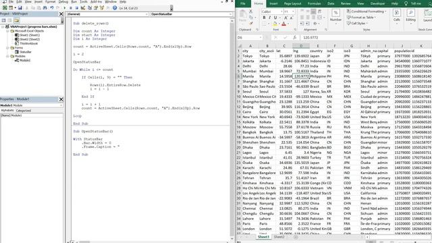Viewport: 432px width, 243px height.
Task: Toggle Folders icon in Project panel
Action: click(x=16, y=20)
